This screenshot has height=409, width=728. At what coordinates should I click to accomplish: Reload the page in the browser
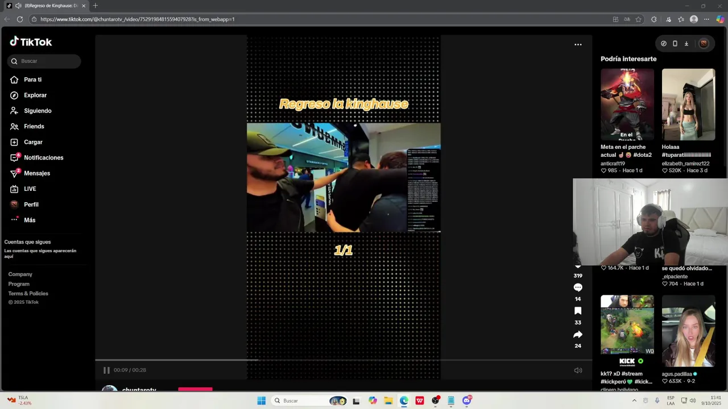(20, 19)
